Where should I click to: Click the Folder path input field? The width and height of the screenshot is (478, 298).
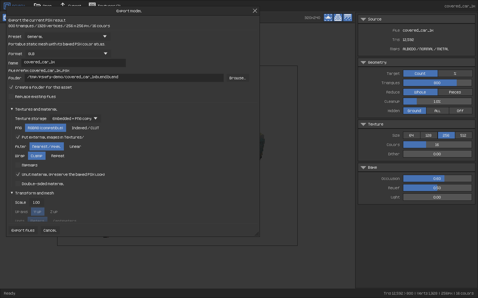(x=124, y=77)
